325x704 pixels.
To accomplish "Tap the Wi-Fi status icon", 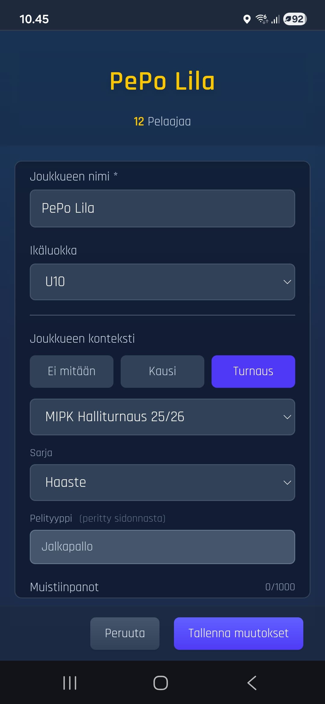I will [262, 19].
